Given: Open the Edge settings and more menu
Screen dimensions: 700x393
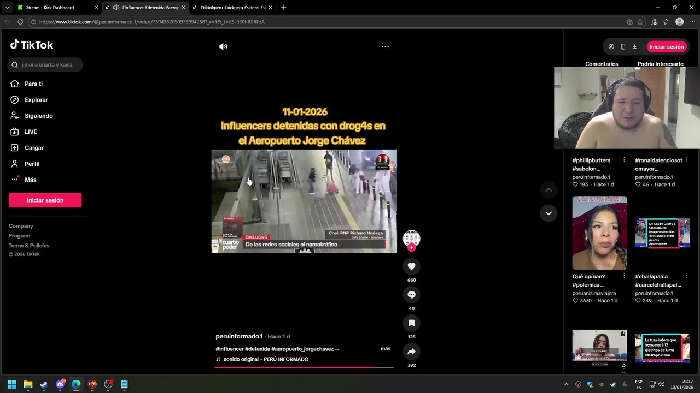Looking at the screenshot, I should (692, 22).
